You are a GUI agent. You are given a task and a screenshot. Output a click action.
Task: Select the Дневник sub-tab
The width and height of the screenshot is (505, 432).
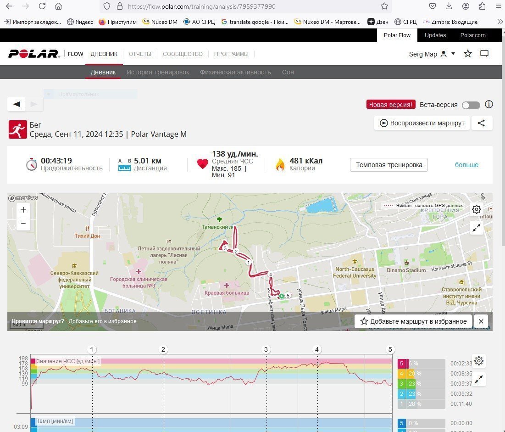tap(103, 72)
